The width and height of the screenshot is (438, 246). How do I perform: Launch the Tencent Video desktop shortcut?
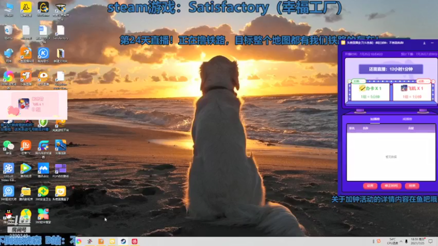(26, 170)
